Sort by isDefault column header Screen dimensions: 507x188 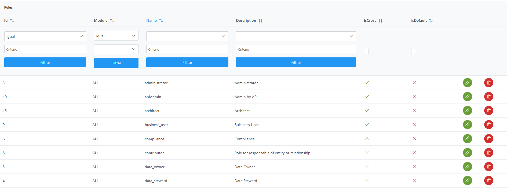(x=419, y=21)
